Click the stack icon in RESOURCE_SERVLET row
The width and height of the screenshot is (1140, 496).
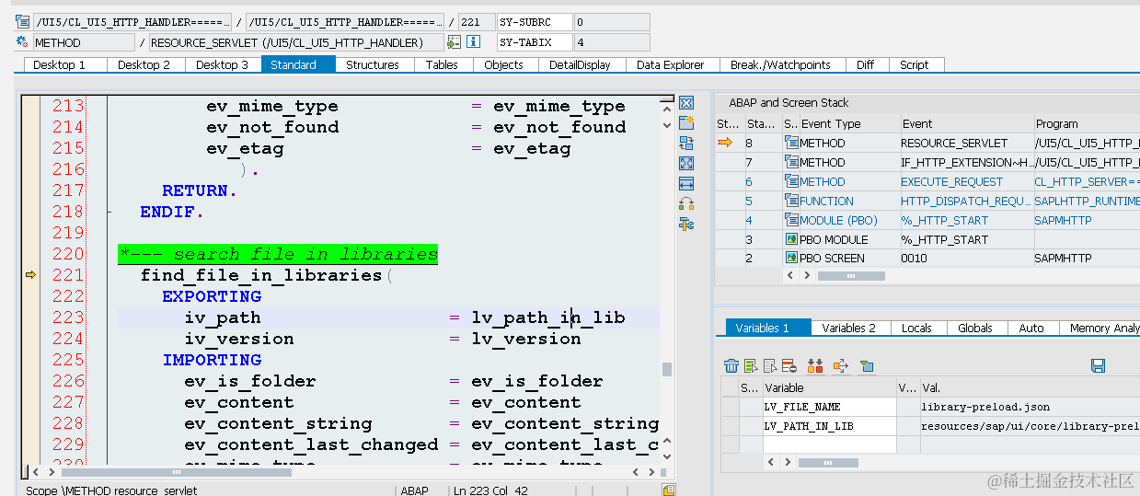click(x=791, y=143)
